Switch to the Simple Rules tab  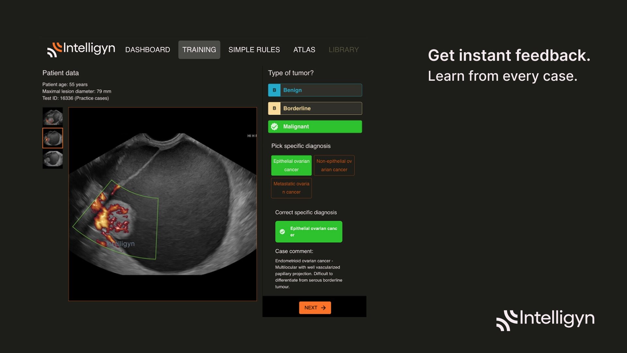click(x=254, y=50)
